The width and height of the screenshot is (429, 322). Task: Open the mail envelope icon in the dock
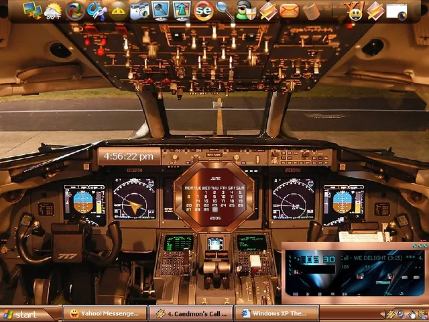pyautogui.click(x=289, y=10)
